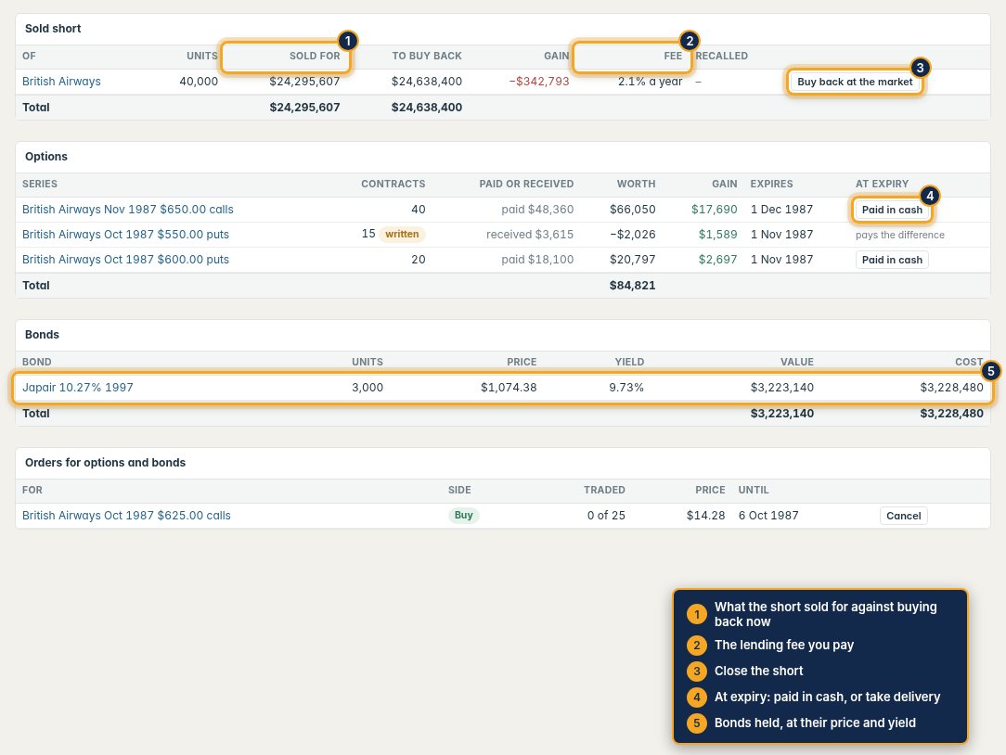Click the TRADED column header in orders
The width and height of the screenshot is (1006, 755).
click(604, 490)
